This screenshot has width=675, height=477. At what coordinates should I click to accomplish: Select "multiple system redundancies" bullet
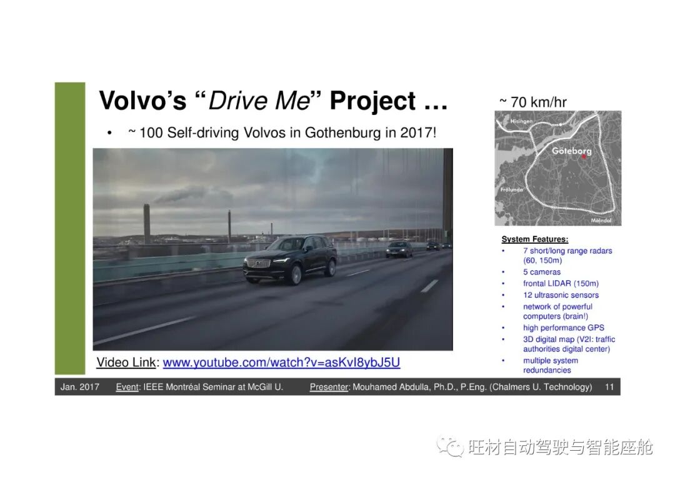coord(550,365)
